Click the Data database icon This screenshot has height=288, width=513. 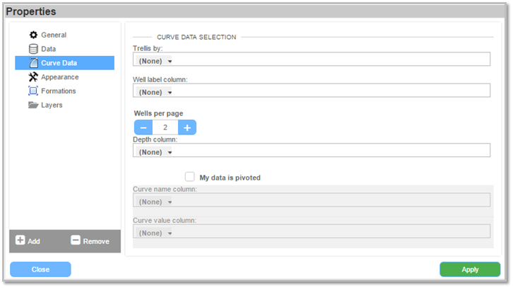tap(33, 49)
